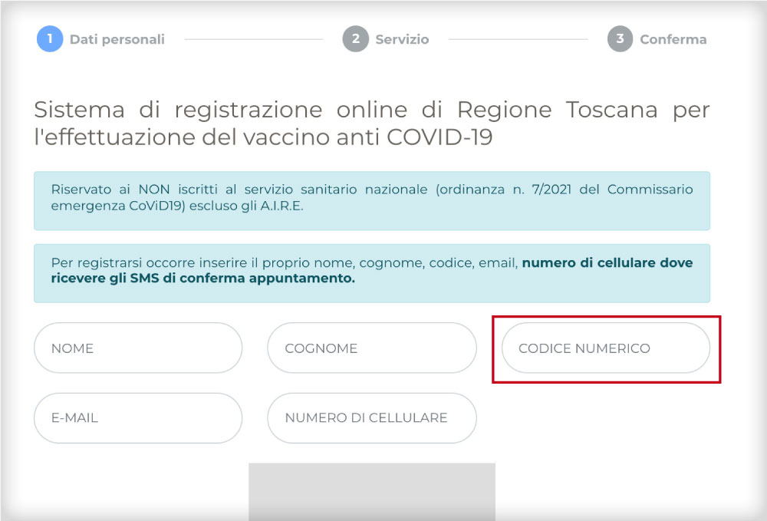Click the step 2 circle icon
767x521 pixels.
pyautogui.click(x=356, y=38)
